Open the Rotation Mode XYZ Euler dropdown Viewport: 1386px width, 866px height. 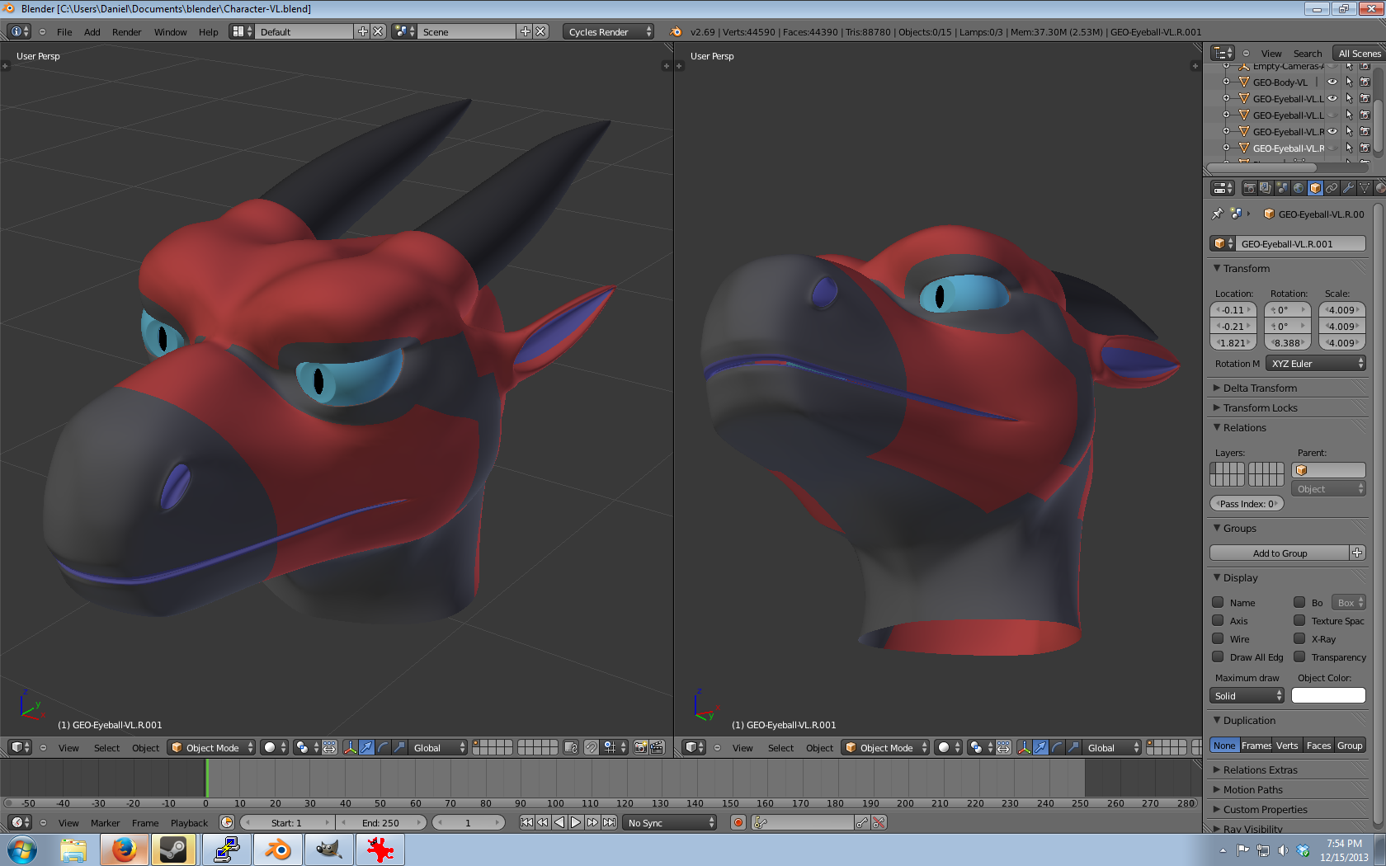(x=1316, y=364)
